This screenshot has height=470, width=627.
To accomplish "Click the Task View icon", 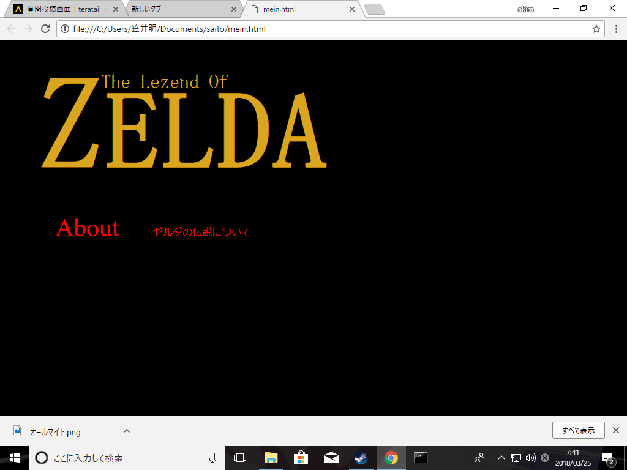I will pyautogui.click(x=240, y=458).
